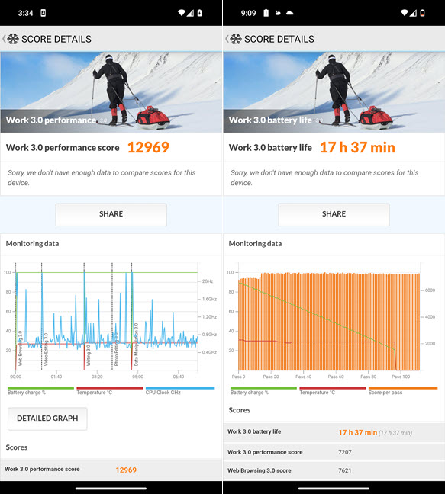Viewport: 445px width, 494px height.
Task: Tap the score per pass battery chart
Action: 329,316
